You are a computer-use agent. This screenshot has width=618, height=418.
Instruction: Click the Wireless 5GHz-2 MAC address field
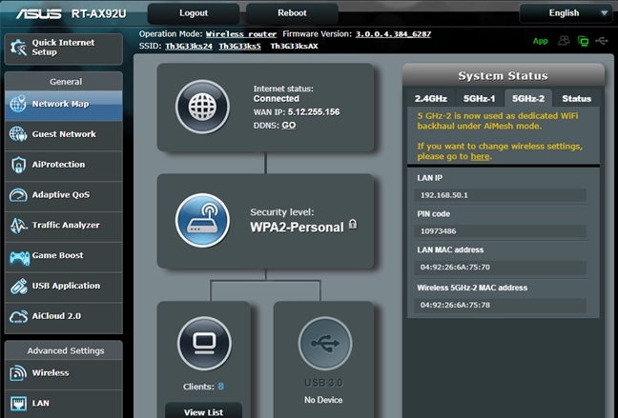501,305
